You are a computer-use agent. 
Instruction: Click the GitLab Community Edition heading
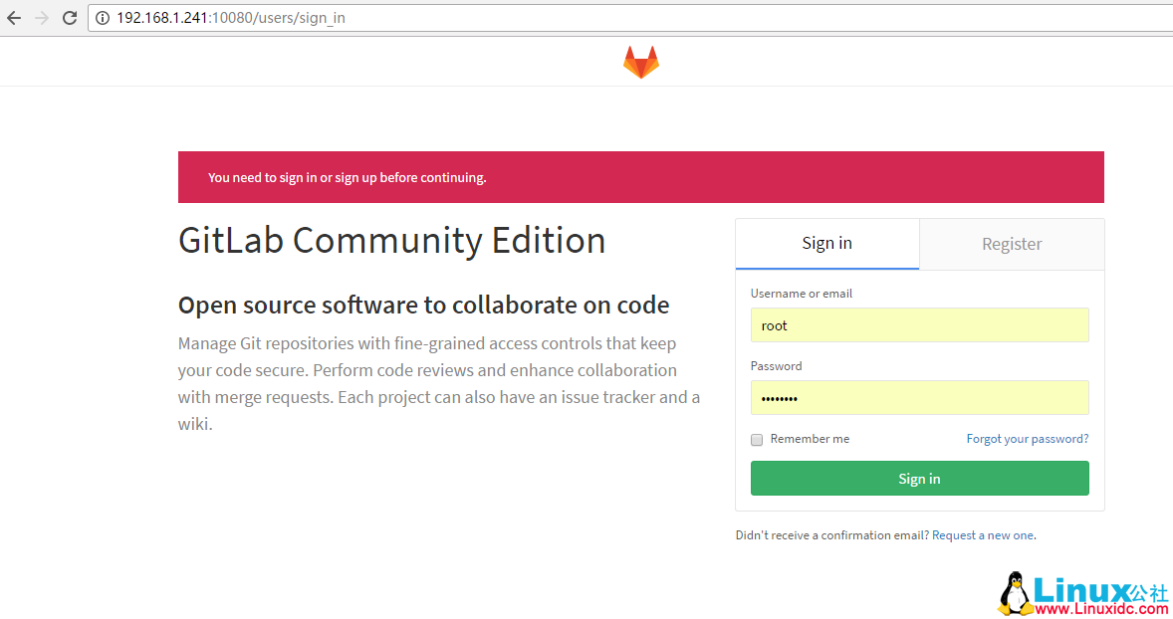[x=391, y=240]
